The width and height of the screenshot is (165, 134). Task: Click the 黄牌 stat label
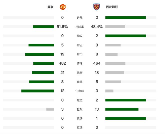pos(79,119)
